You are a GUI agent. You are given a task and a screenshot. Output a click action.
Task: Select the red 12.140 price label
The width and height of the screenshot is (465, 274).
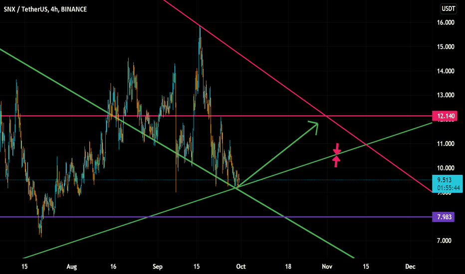[x=445, y=116]
